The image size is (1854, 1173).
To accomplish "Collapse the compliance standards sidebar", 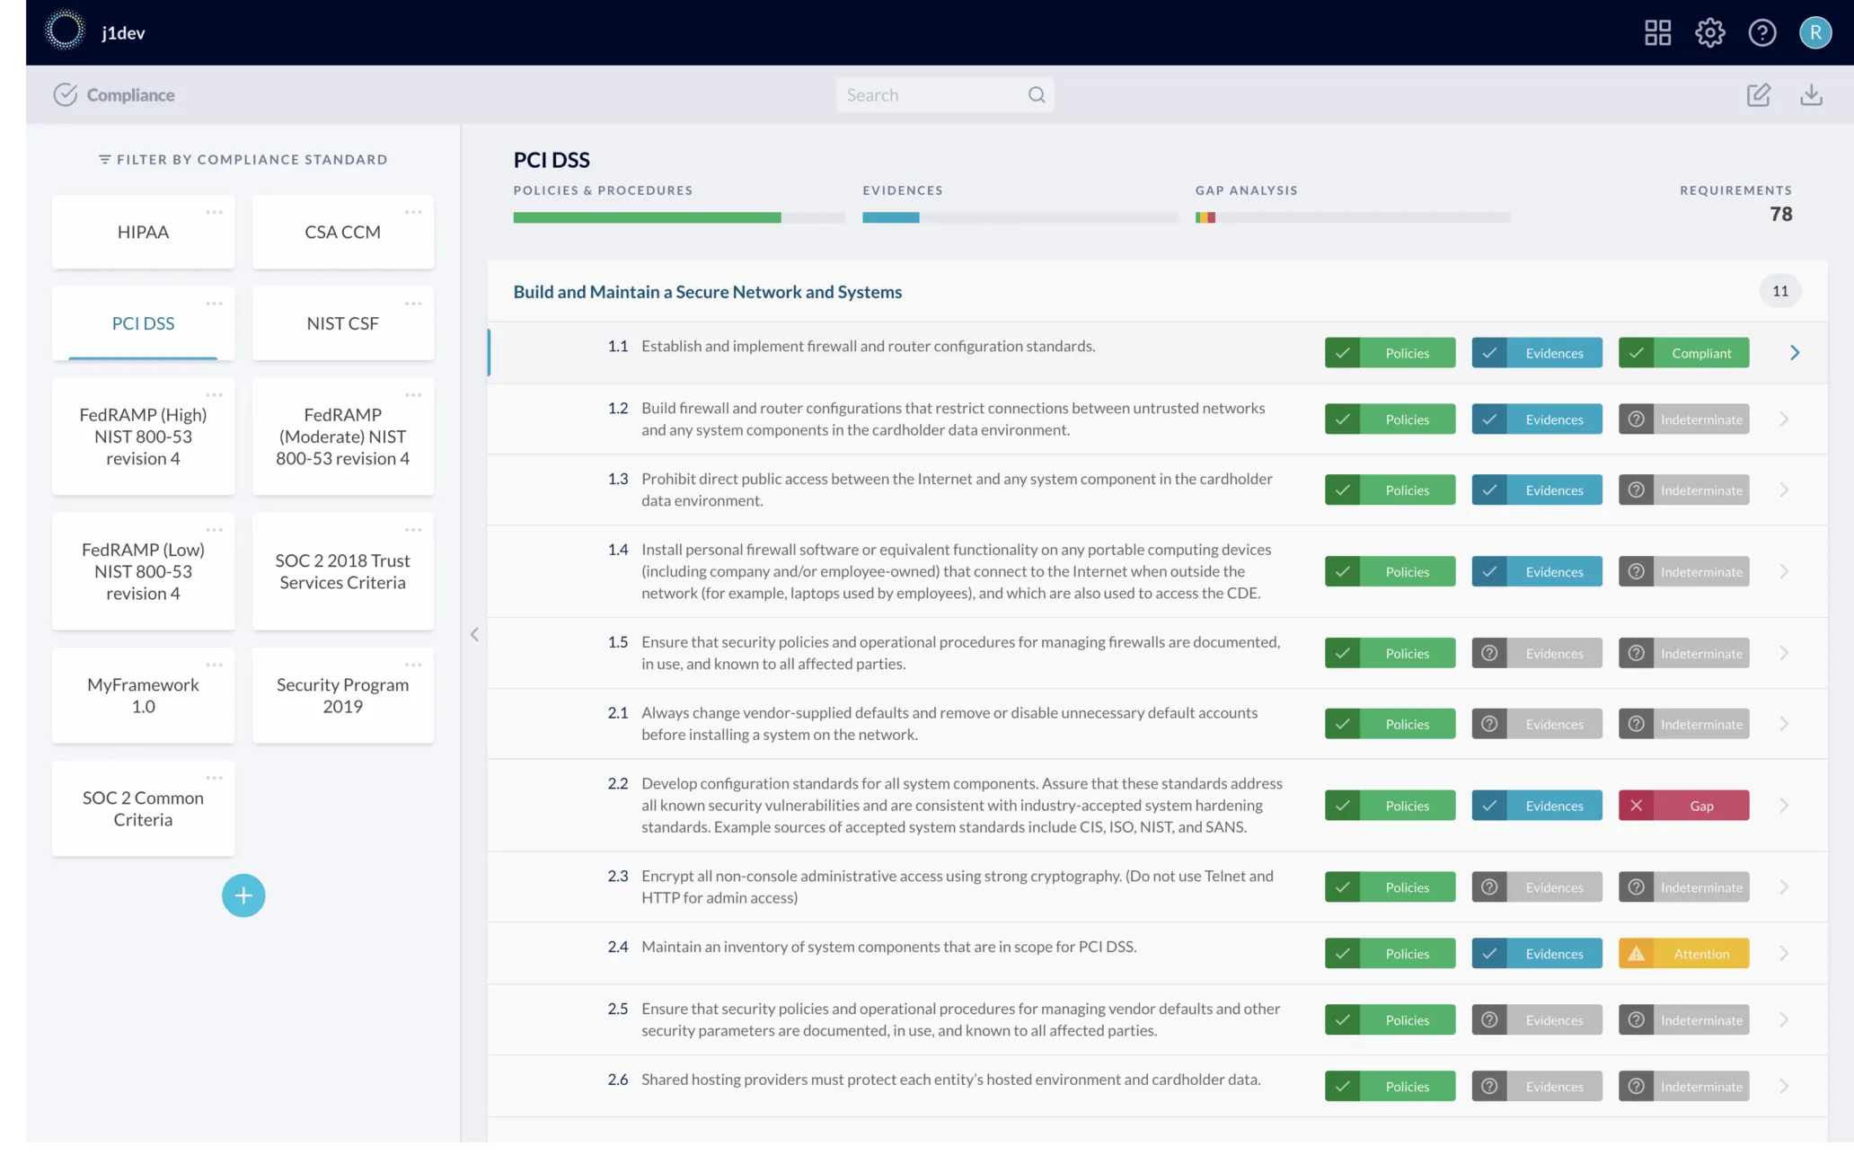I will tap(474, 634).
